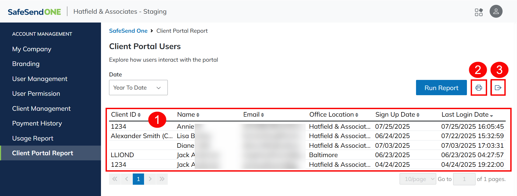Click the print report icon

(478, 88)
